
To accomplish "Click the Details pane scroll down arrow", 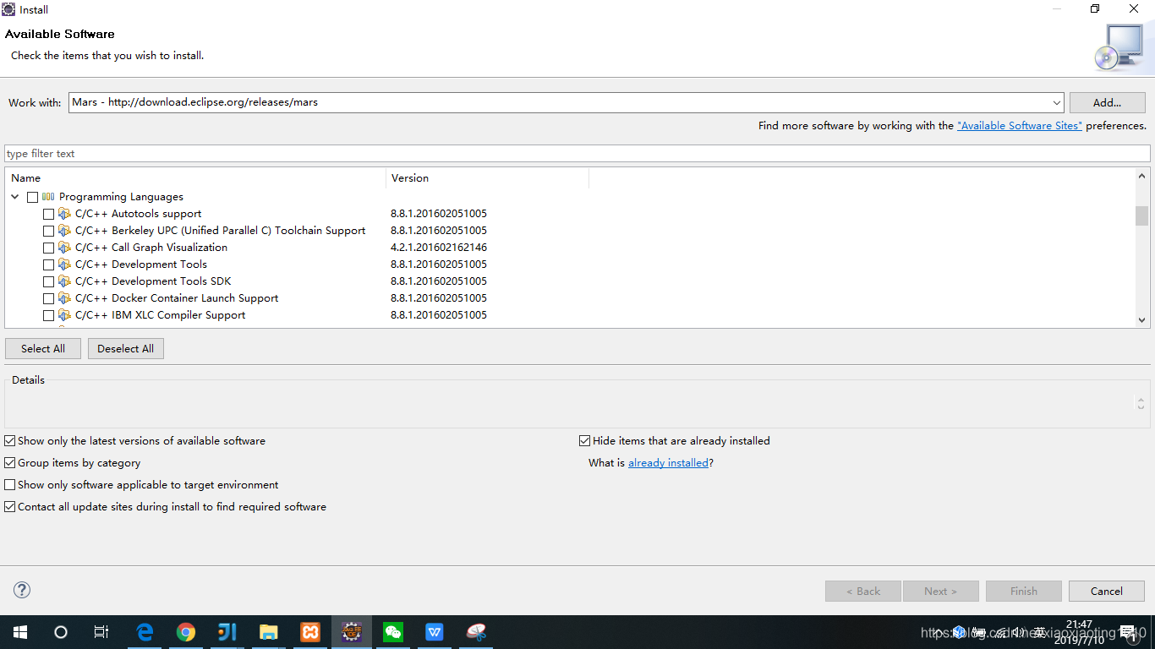I will [1141, 408].
